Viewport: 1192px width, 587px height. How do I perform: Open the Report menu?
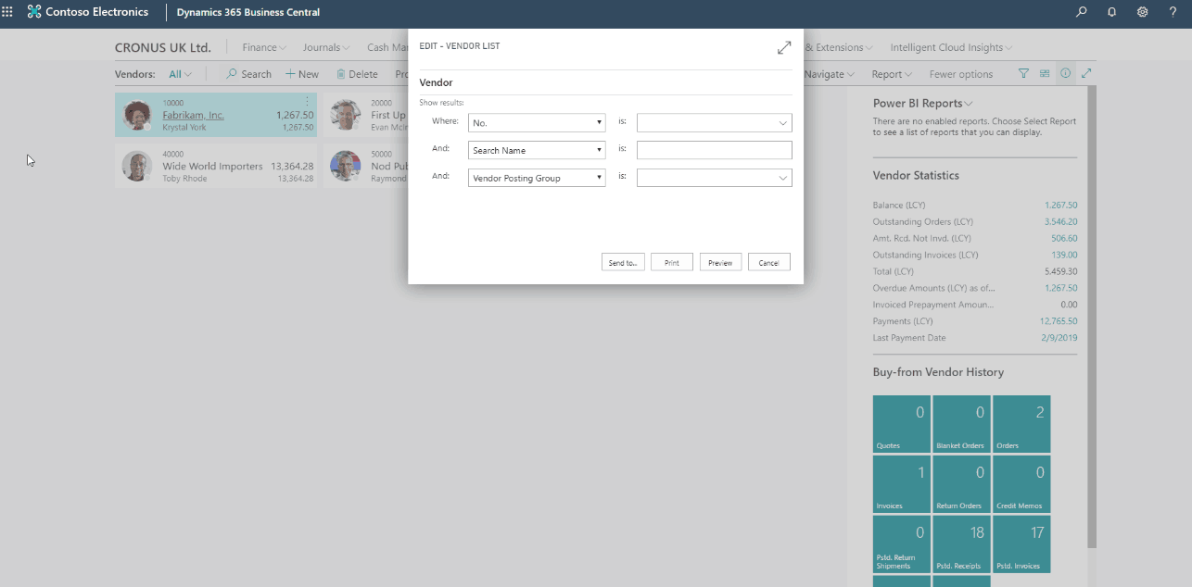[892, 74]
